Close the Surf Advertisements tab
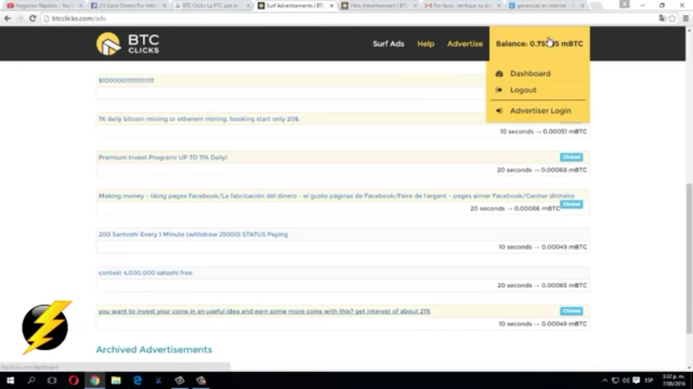693x389 pixels. tap(331, 6)
